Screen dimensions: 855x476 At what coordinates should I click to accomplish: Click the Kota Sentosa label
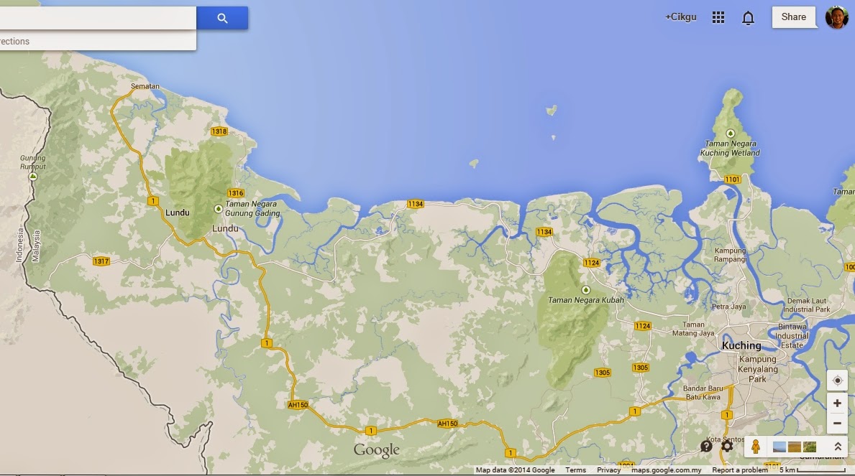pyautogui.click(x=726, y=439)
